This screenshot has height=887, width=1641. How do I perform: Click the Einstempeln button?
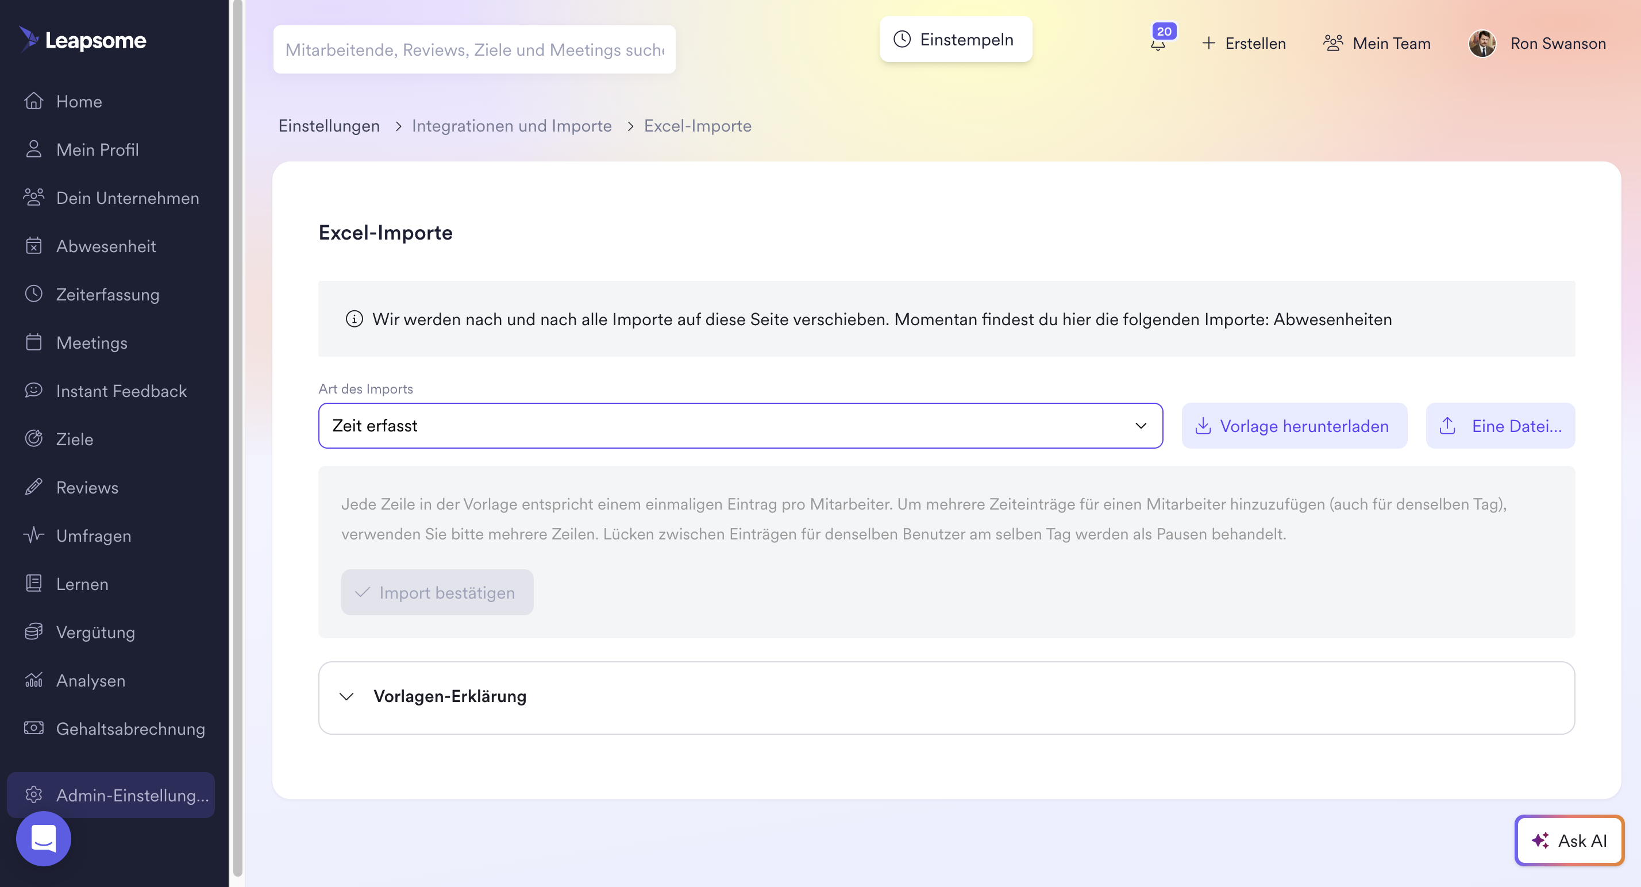956,40
